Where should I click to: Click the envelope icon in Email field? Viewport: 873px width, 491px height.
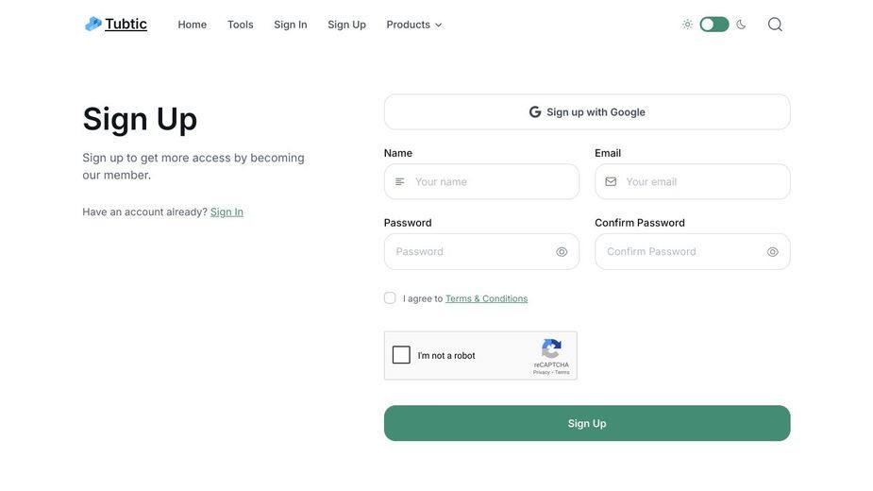[611, 181]
